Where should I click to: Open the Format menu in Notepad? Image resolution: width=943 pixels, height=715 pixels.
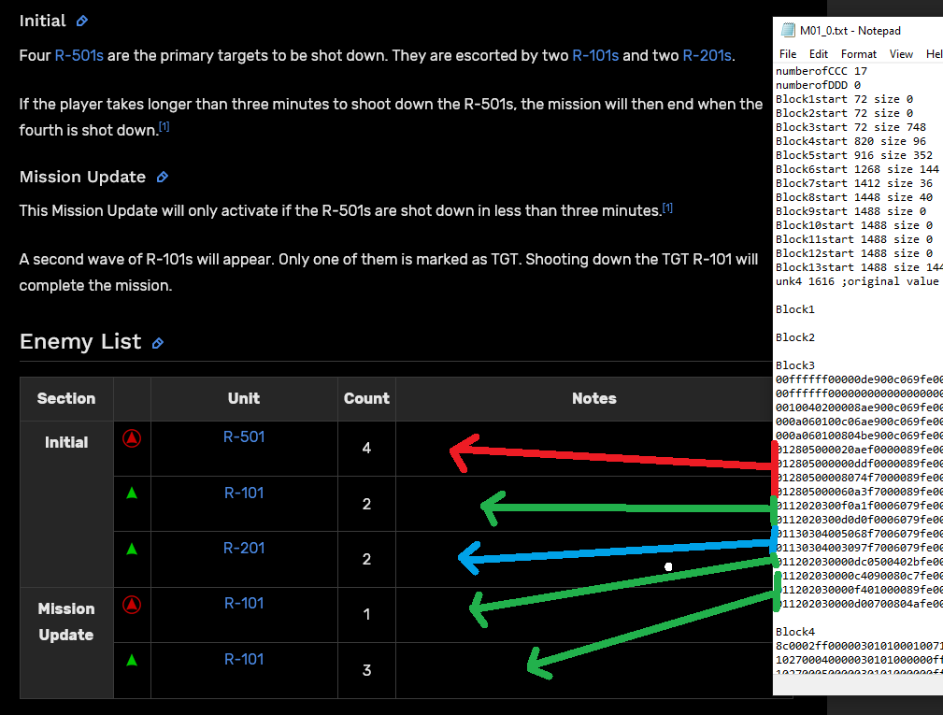[x=859, y=54]
